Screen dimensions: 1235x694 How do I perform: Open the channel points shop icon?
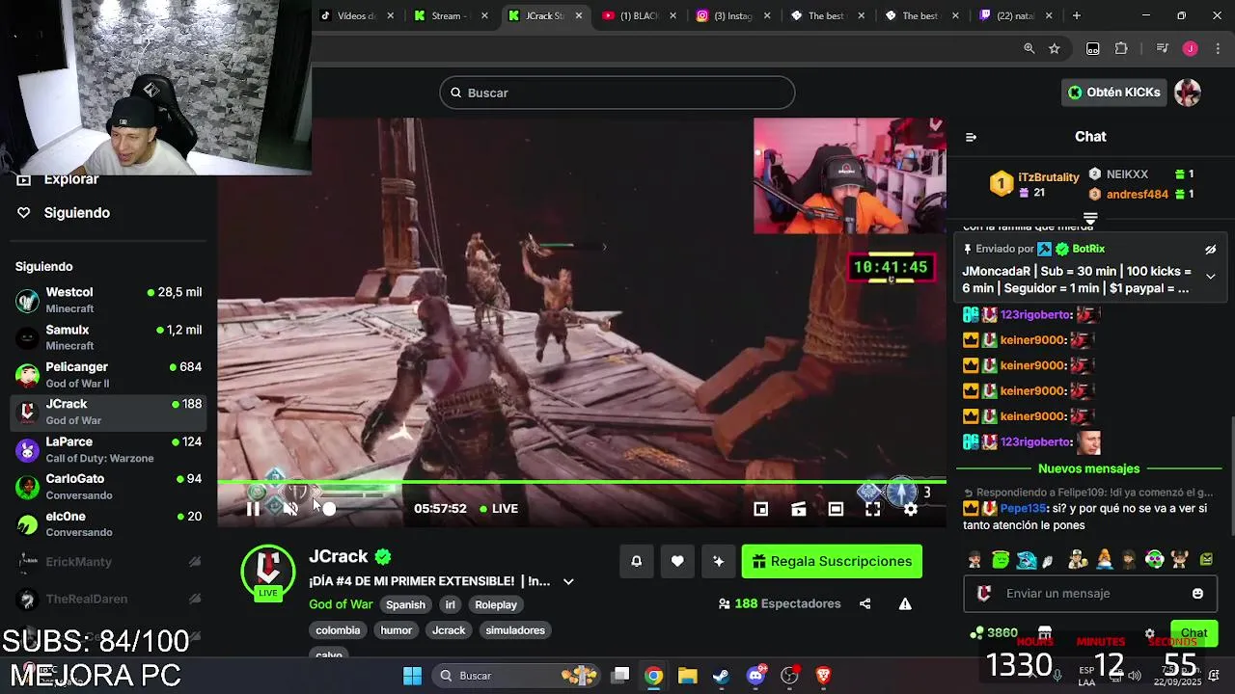point(1045,633)
